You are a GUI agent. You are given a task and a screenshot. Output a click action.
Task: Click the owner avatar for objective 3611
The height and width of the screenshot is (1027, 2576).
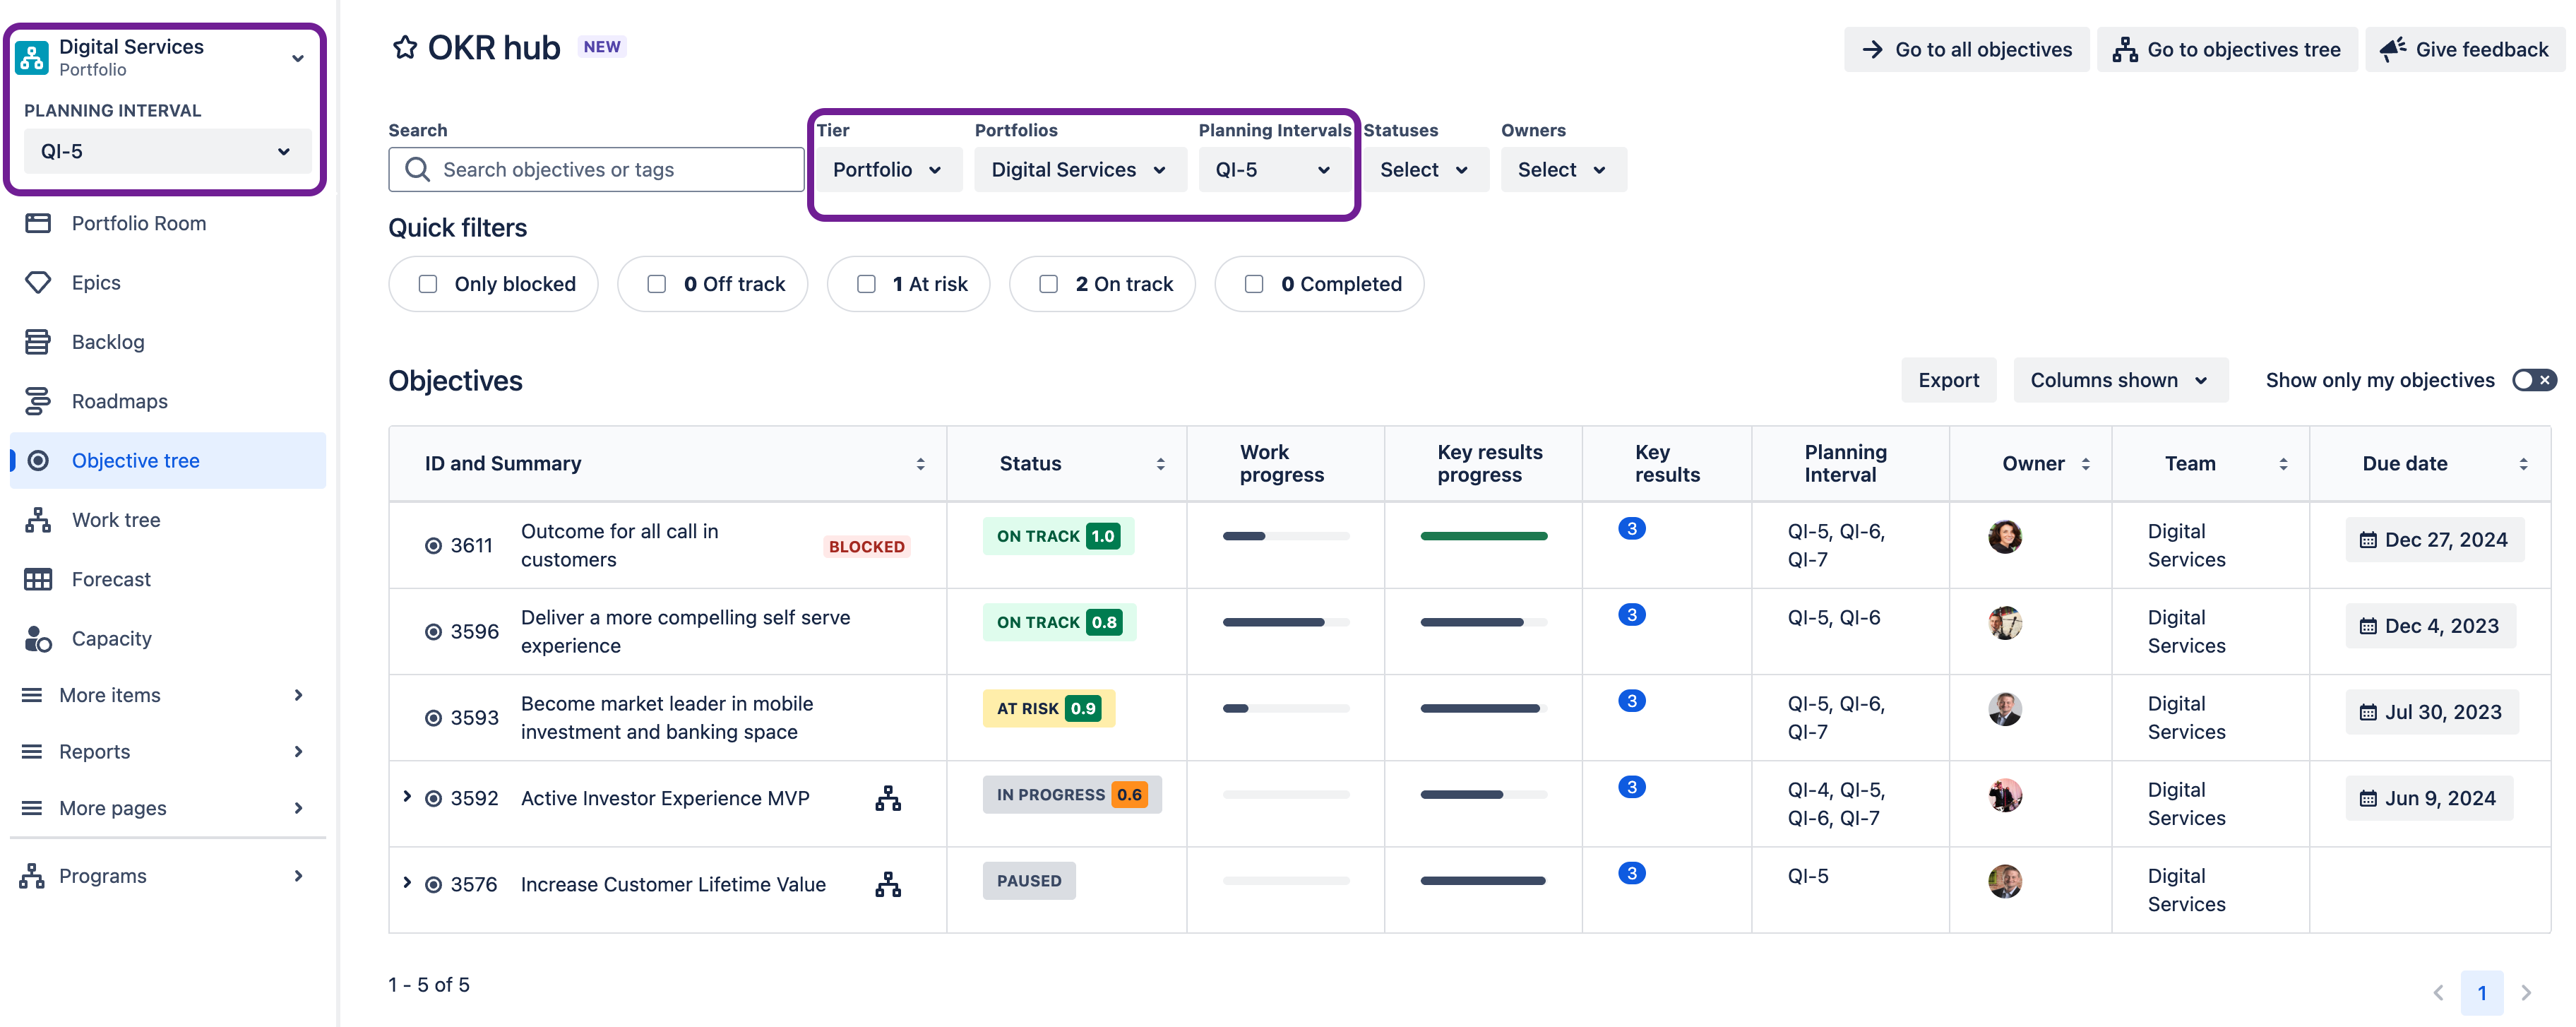pos(2004,537)
